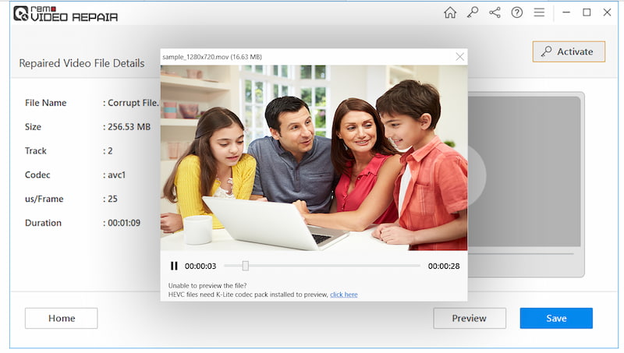Click the video preview frame
The image size is (624, 353).
(x=314, y=158)
